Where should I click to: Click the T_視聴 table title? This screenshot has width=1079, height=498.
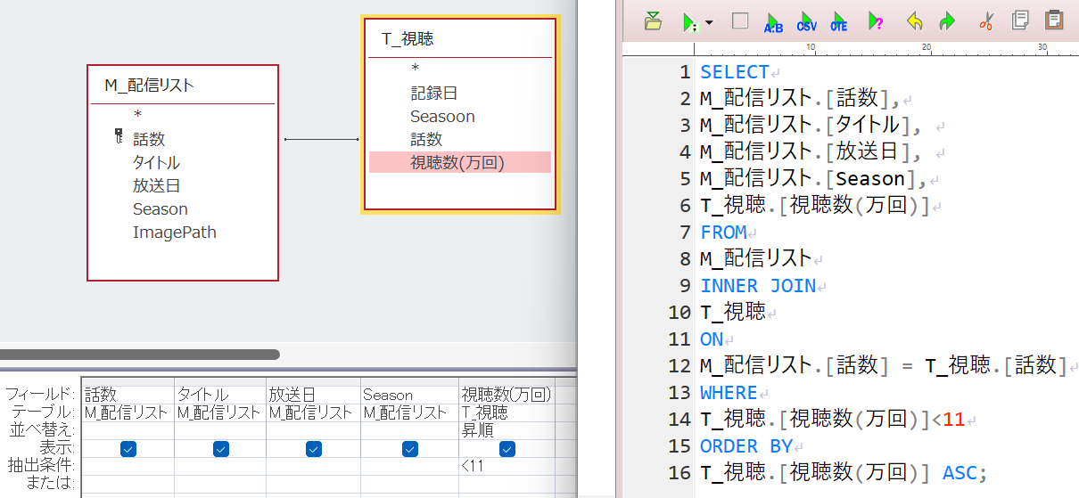(408, 39)
